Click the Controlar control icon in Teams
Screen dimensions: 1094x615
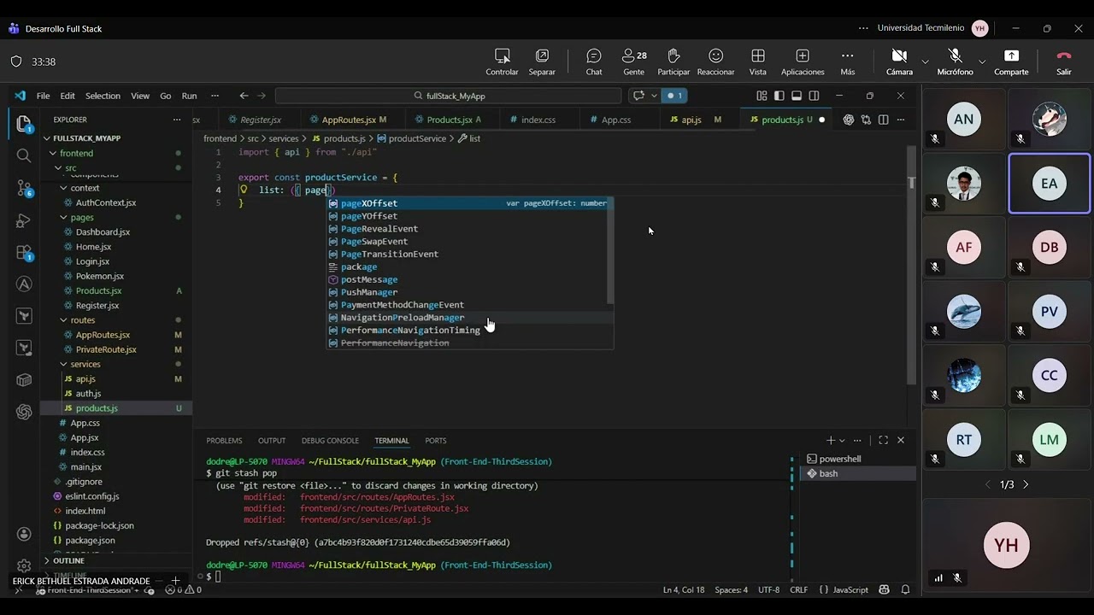tap(503, 61)
